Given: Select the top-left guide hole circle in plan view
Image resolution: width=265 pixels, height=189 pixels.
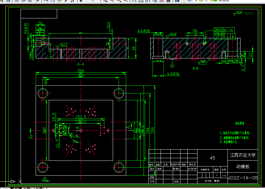Looking at the screenshot, I should coord(43,93).
